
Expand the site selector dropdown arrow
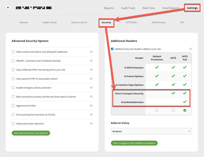point(55,8)
